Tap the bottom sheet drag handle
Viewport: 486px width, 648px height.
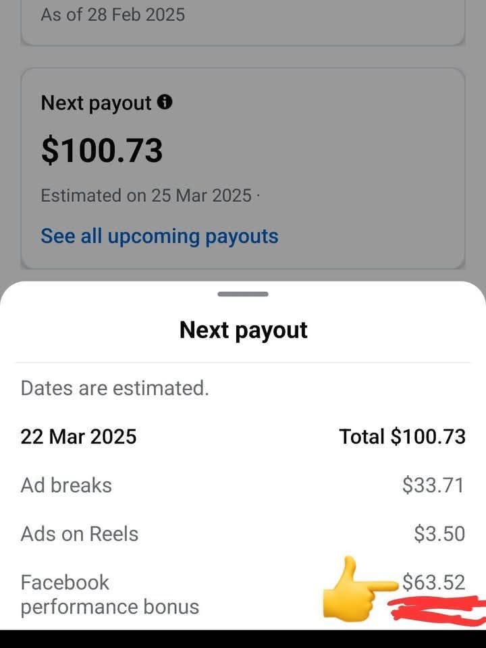pos(243,294)
